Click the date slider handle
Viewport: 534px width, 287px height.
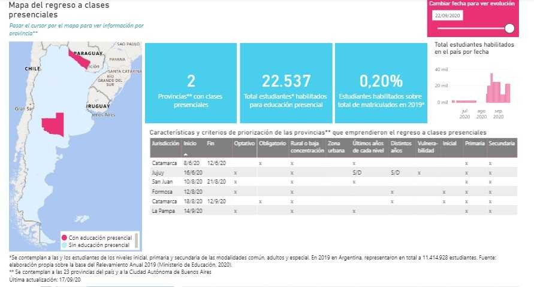(x=509, y=28)
